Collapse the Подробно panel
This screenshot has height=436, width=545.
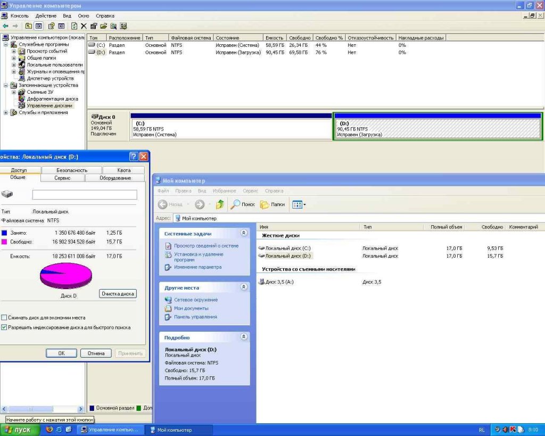click(x=244, y=336)
